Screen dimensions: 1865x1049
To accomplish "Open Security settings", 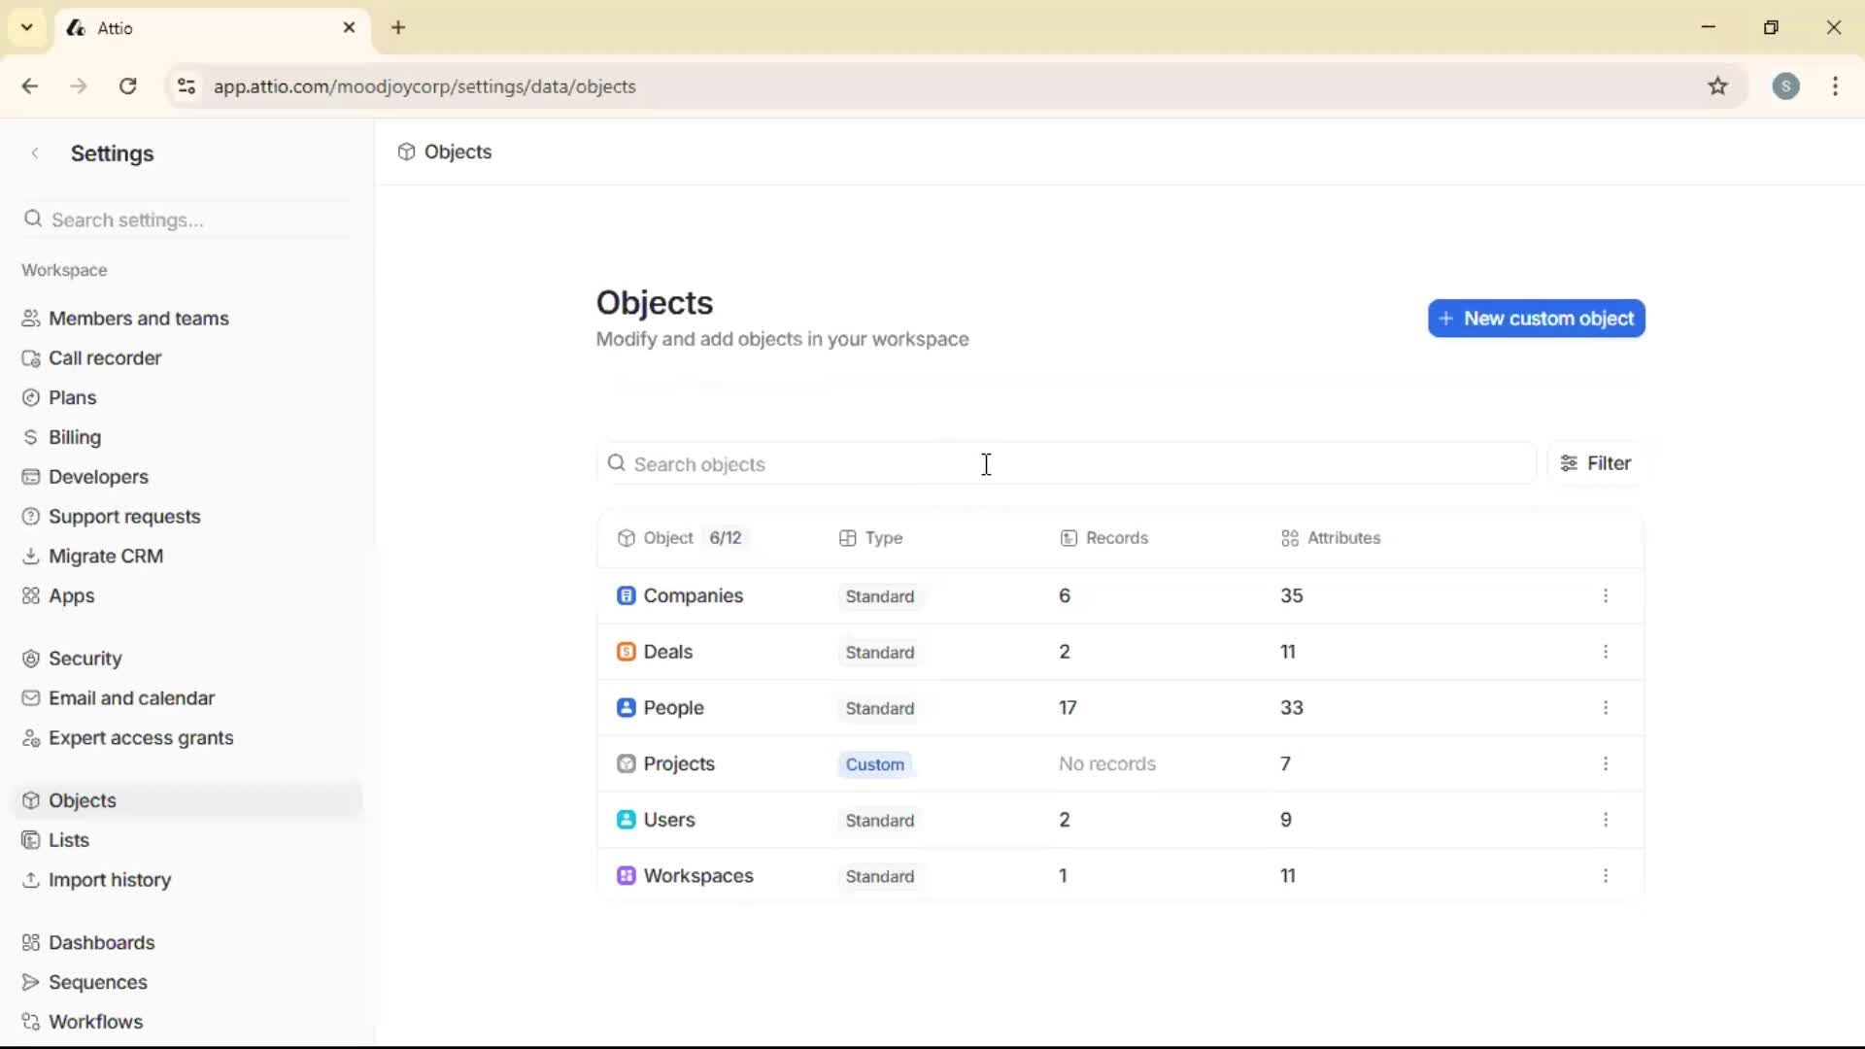I will 85,658.
